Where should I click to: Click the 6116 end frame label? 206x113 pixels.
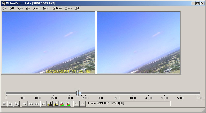pyautogui.click(x=200, y=98)
